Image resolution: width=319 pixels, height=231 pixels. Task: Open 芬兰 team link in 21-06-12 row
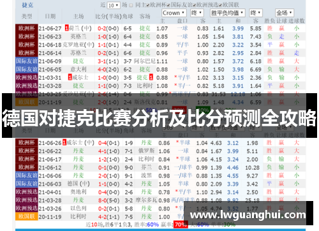point(147,167)
